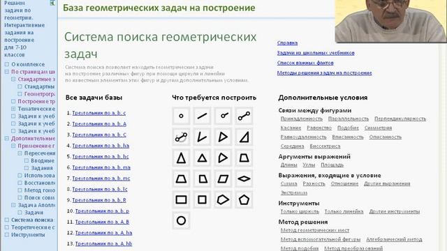Select the triangle icon between angle and right triangle
Image resolution: width=447 pixels, height=251 pixels.
[223, 137]
